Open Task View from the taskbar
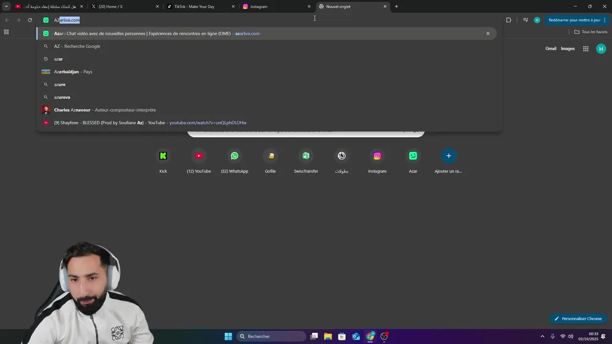The height and width of the screenshot is (344, 612). pos(314,336)
